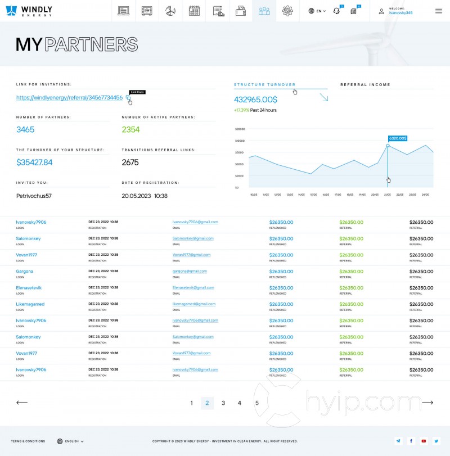Click the referral link transitions value 2675
Viewport: 450px width, 456px height.
[x=130, y=162]
